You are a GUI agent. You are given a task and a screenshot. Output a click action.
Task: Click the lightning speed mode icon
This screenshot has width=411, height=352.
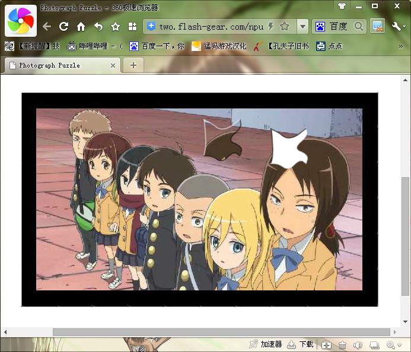click(x=271, y=26)
